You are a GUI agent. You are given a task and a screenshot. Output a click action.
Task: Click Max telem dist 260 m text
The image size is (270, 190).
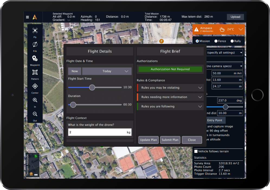click(x=197, y=17)
